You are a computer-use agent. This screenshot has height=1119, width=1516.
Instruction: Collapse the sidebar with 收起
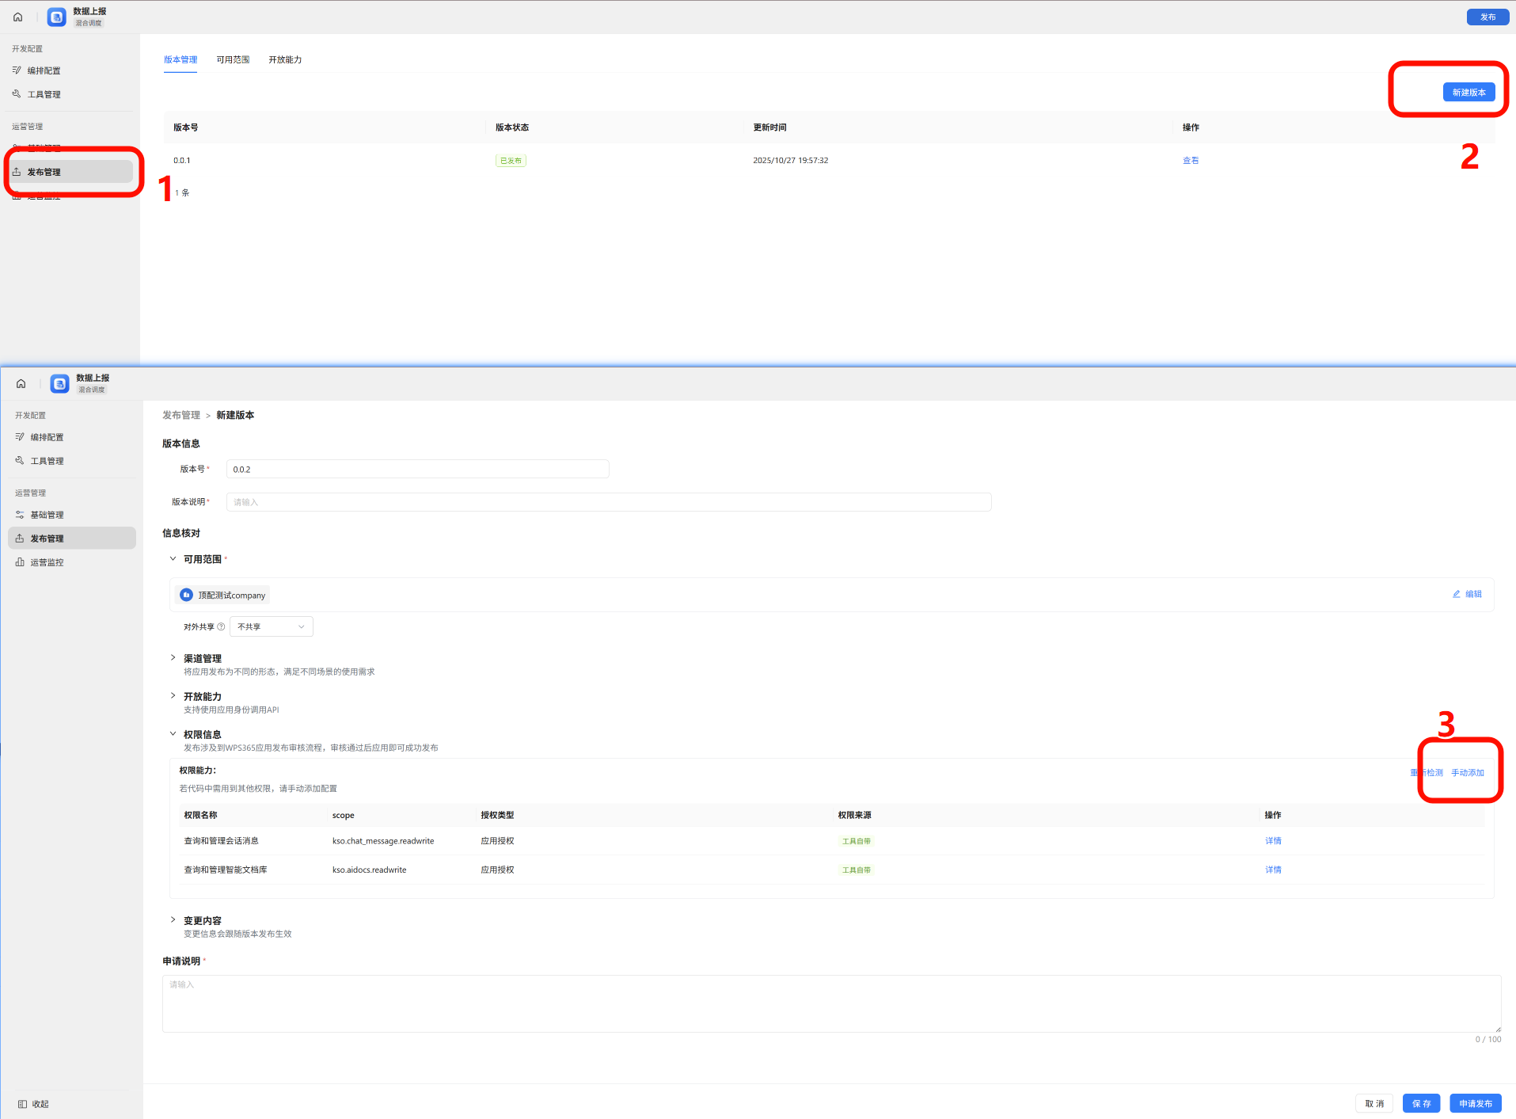[34, 1104]
